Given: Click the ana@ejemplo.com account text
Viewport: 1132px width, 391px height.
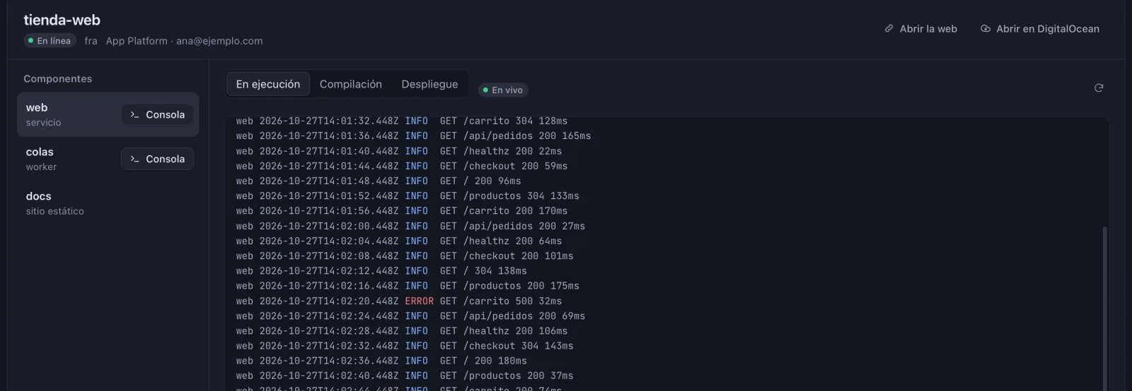Looking at the screenshot, I should point(219,41).
